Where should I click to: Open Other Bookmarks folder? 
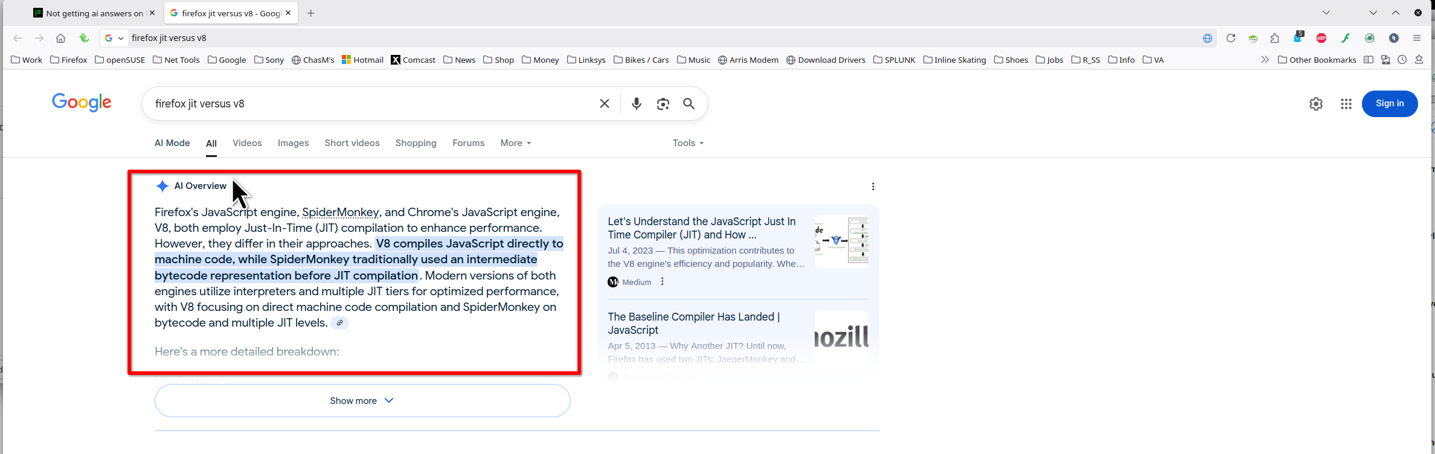coord(1317,60)
